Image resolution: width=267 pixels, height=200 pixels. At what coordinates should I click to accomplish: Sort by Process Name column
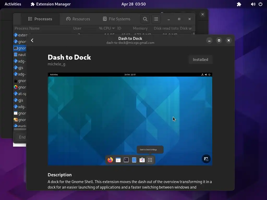(27, 28)
